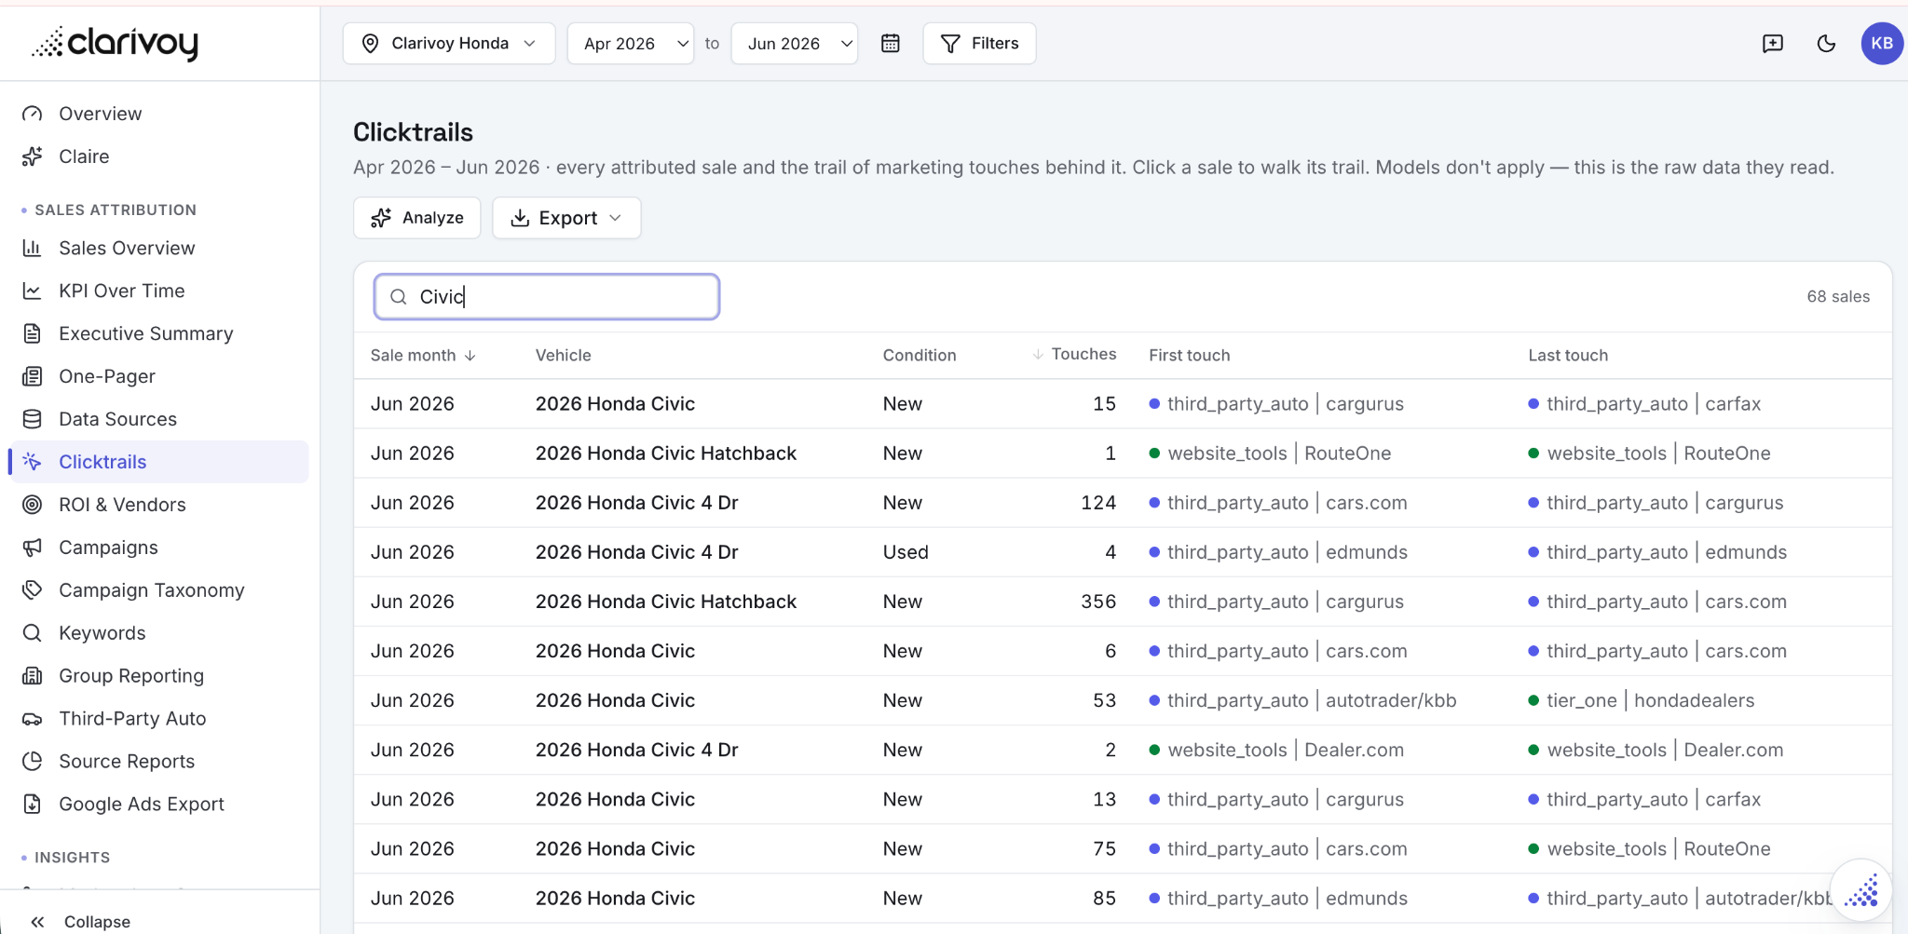Open the feedback message icon

1773,43
